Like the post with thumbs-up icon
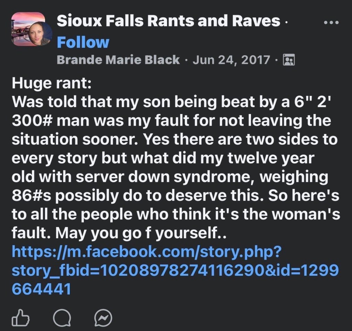This screenshot has height=331, width=352. 20,318
